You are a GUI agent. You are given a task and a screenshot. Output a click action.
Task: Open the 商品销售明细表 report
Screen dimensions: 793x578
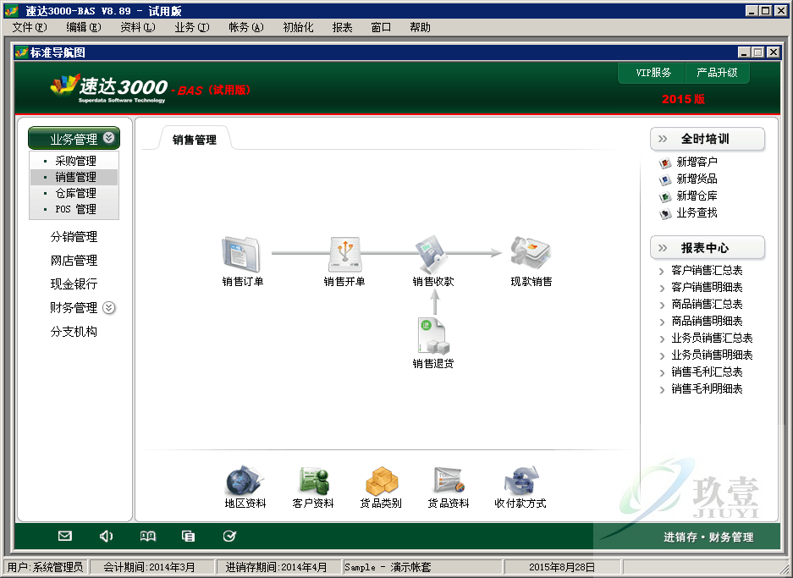(707, 321)
